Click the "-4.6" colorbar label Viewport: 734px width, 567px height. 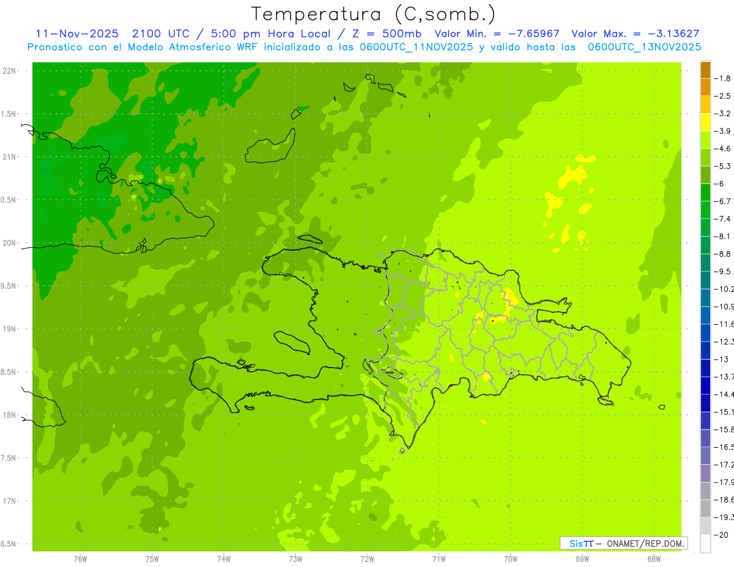pyautogui.click(x=722, y=149)
